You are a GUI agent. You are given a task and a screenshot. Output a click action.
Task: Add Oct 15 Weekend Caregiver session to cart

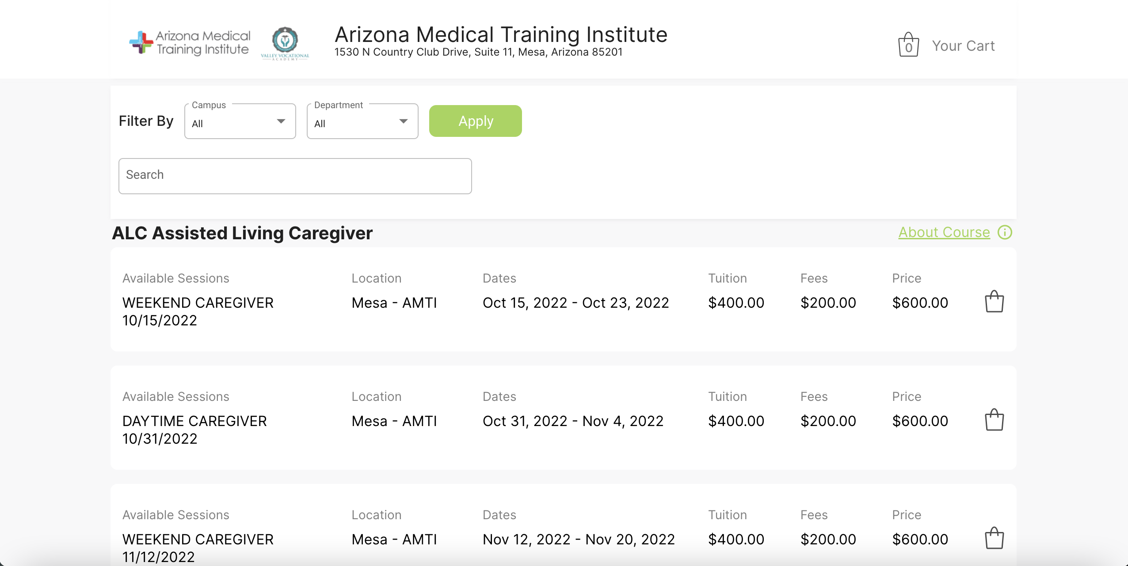point(994,302)
